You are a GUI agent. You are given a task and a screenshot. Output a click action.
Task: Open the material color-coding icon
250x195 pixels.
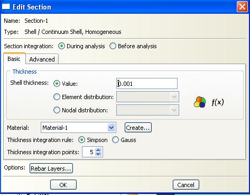point(200,102)
